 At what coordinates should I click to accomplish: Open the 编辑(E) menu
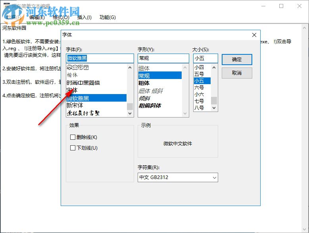37,17
